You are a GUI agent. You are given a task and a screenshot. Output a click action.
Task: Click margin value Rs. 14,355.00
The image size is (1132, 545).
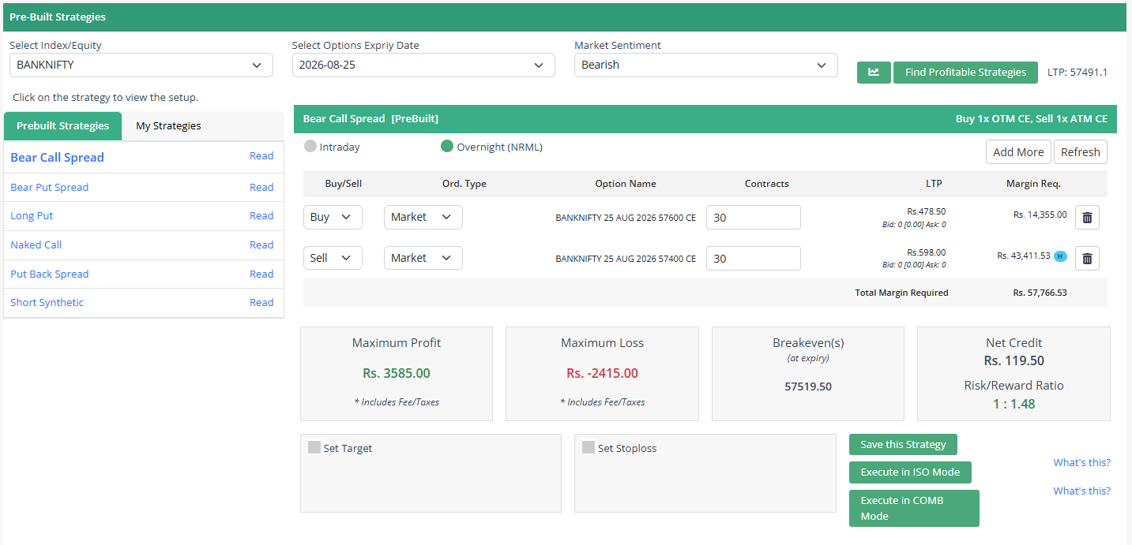pos(1040,215)
